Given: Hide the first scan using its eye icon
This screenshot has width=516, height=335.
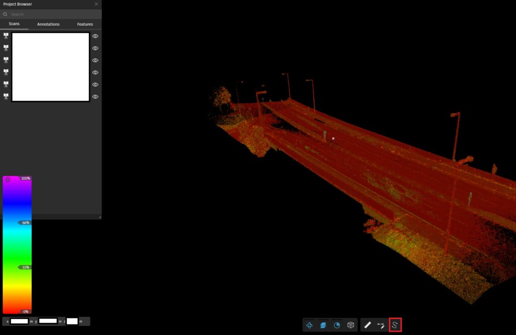Looking at the screenshot, I should 95,36.
